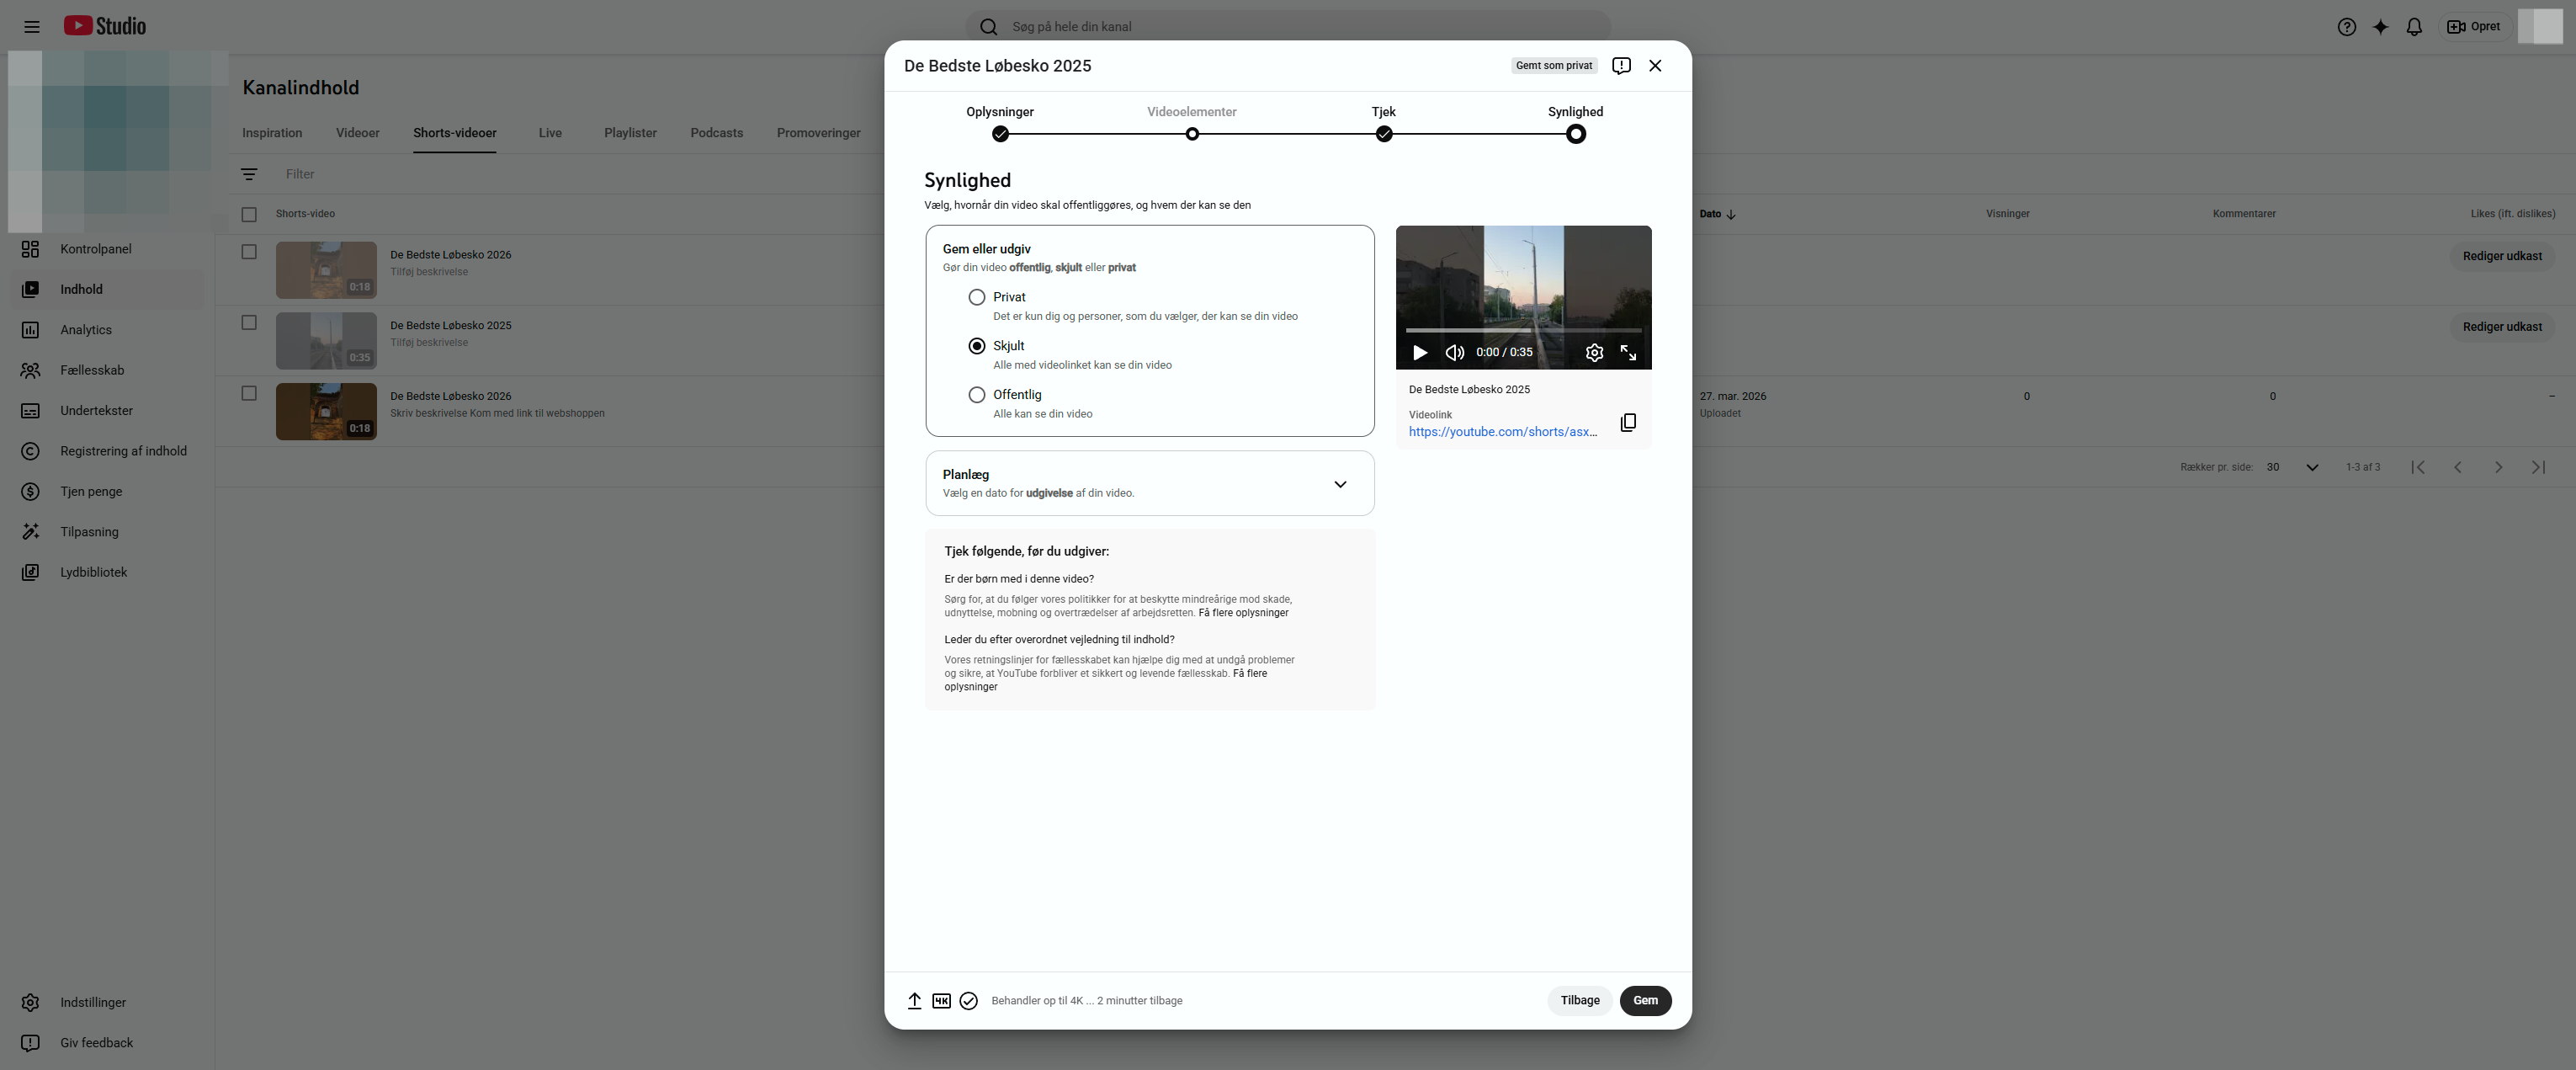Click the 4K processing status icon
This screenshot has width=2576, height=1070.
pyautogui.click(x=941, y=1001)
